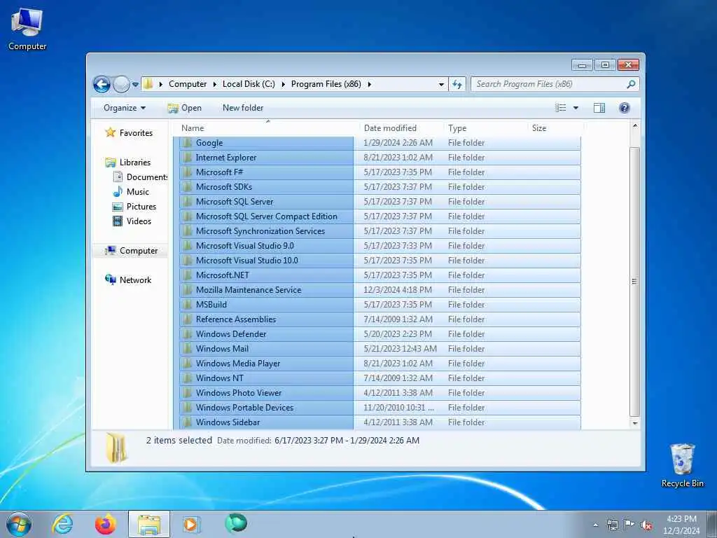The image size is (717, 538).
Task: Click New folder button
Action: pyautogui.click(x=243, y=108)
